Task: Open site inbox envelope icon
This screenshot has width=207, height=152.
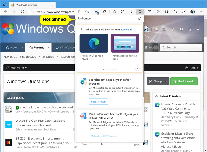Action: (164, 29)
